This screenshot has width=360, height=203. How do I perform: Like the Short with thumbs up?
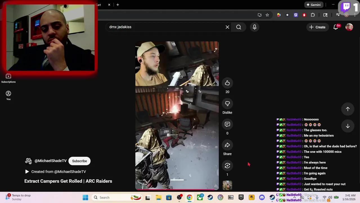pyautogui.click(x=227, y=83)
